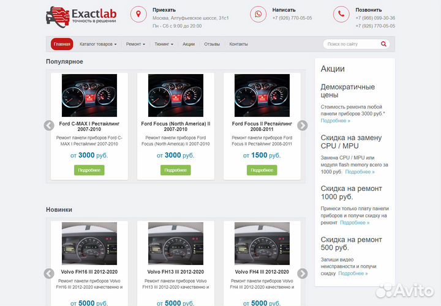The width and height of the screenshot is (441, 306).
Task: Open Акции menu item
Action: [189, 44]
